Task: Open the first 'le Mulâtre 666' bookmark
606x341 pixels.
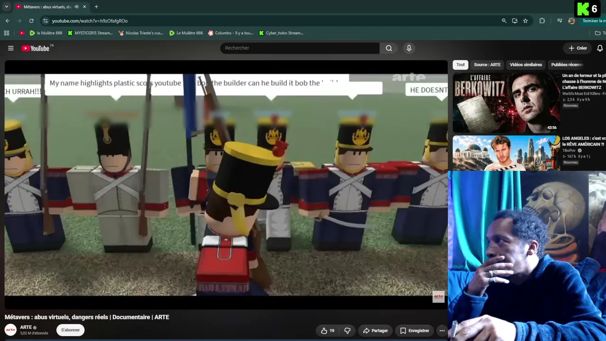Action: coord(46,33)
